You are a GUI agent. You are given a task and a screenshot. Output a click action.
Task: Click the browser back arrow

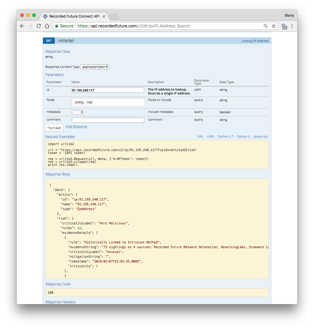22,26
